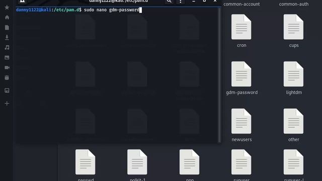Select the runuser-l file icon

click(x=293, y=162)
